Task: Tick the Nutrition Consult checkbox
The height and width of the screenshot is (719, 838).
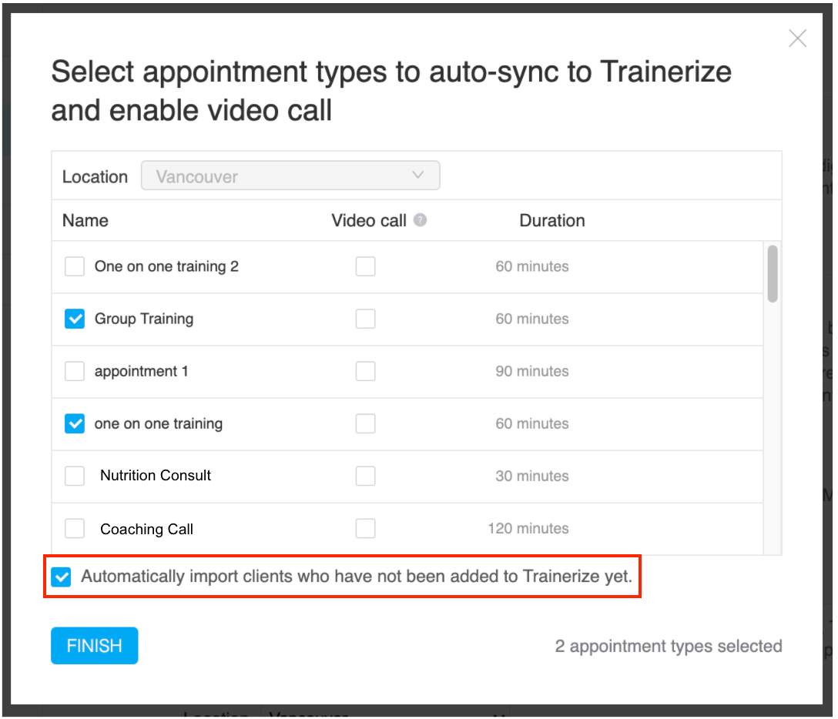Action: coord(74,476)
